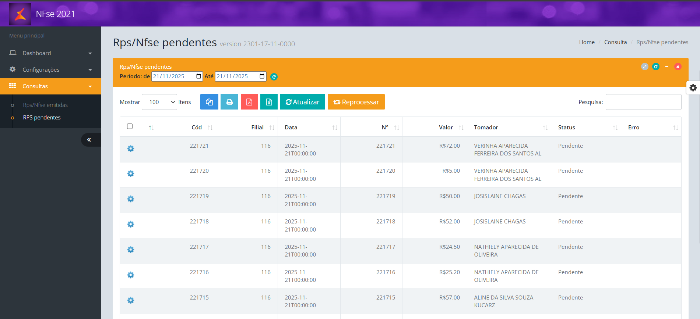Close the Rps/Nfse pendentes panel

point(678,67)
